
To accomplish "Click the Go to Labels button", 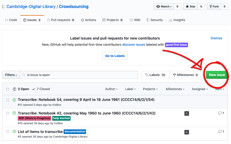I will click(x=115, y=56).
